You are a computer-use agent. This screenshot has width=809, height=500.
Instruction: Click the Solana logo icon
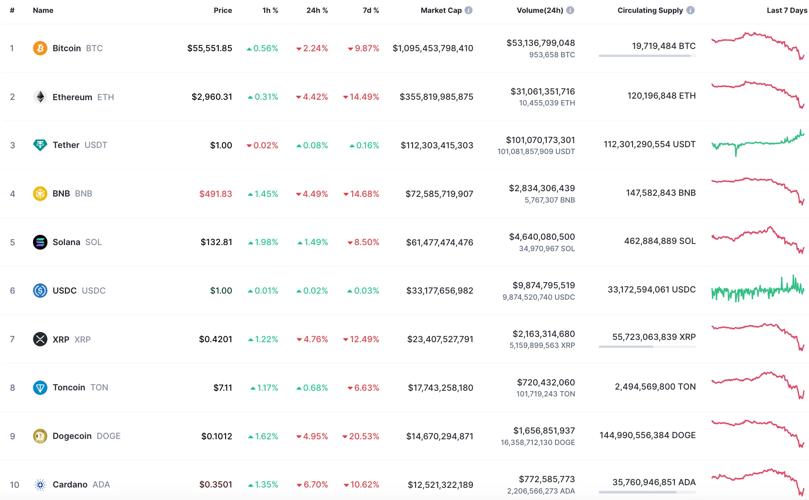click(40, 242)
